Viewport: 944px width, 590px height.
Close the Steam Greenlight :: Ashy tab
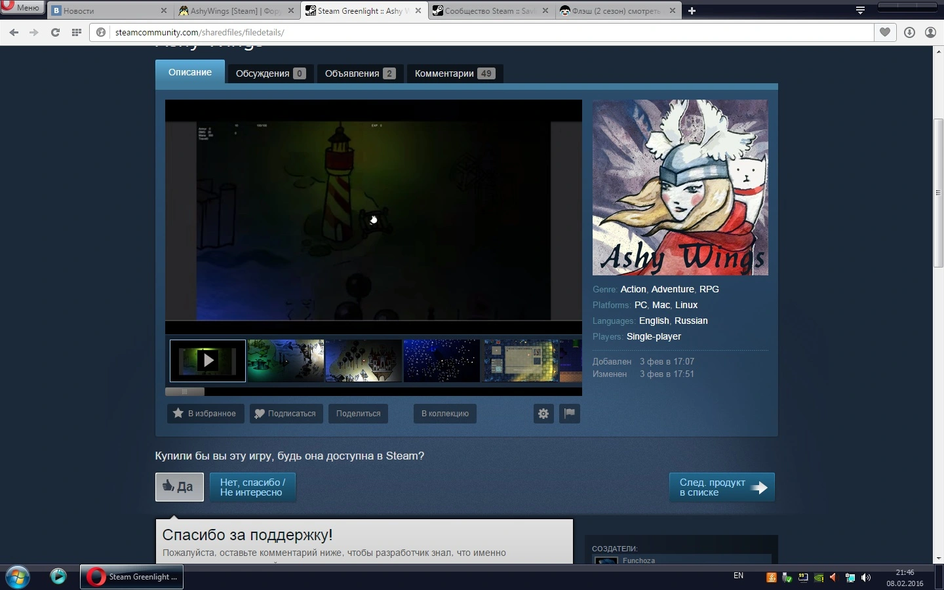coord(418,10)
